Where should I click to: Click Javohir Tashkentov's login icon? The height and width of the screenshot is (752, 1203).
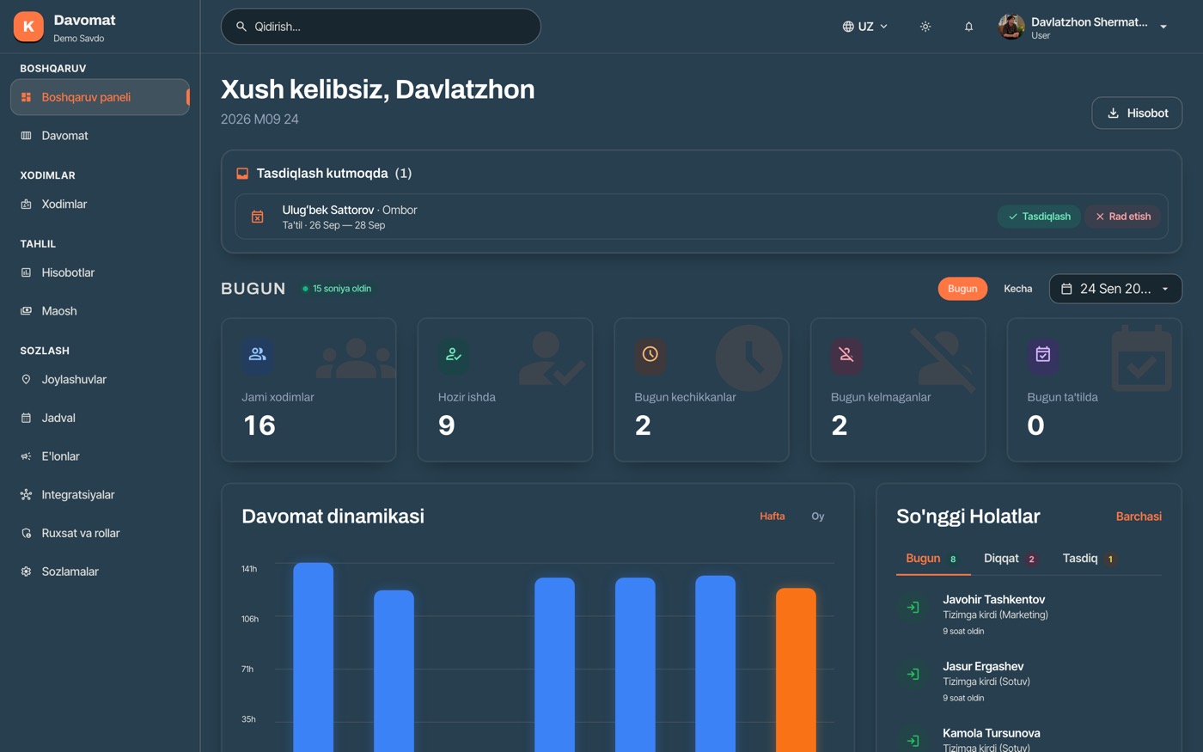pyautogui.click(x=913, y=608)
